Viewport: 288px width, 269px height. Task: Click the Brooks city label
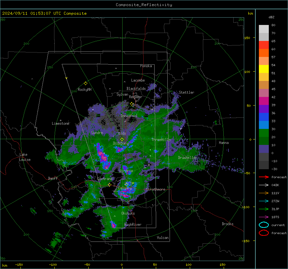pos(228,224)
